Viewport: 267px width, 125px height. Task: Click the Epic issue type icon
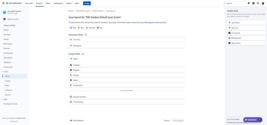[x=98, y=28]
